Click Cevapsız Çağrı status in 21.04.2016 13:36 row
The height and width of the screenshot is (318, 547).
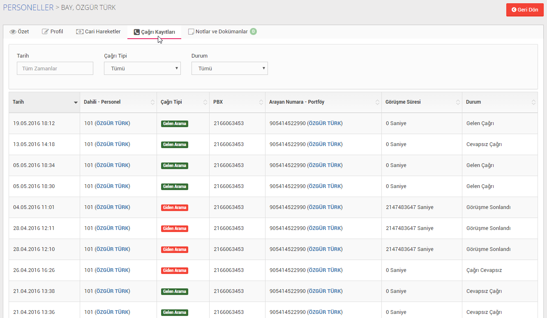pyautogui.click(x=484, y=312)
